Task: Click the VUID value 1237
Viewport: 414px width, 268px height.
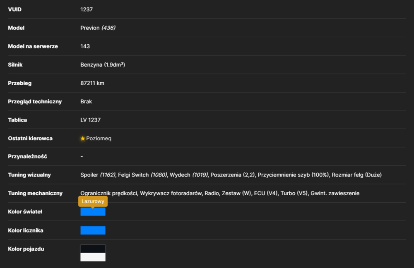Action: (x=87, y=10)
